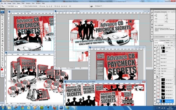
Task: Hide the logo copy 6 layer
Action: [155, 55]
